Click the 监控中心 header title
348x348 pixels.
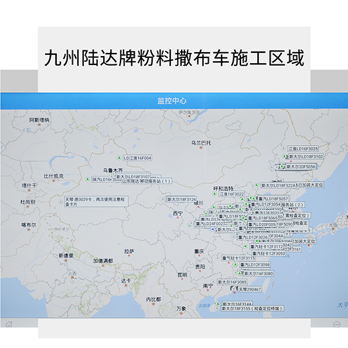tap(172, 101)
